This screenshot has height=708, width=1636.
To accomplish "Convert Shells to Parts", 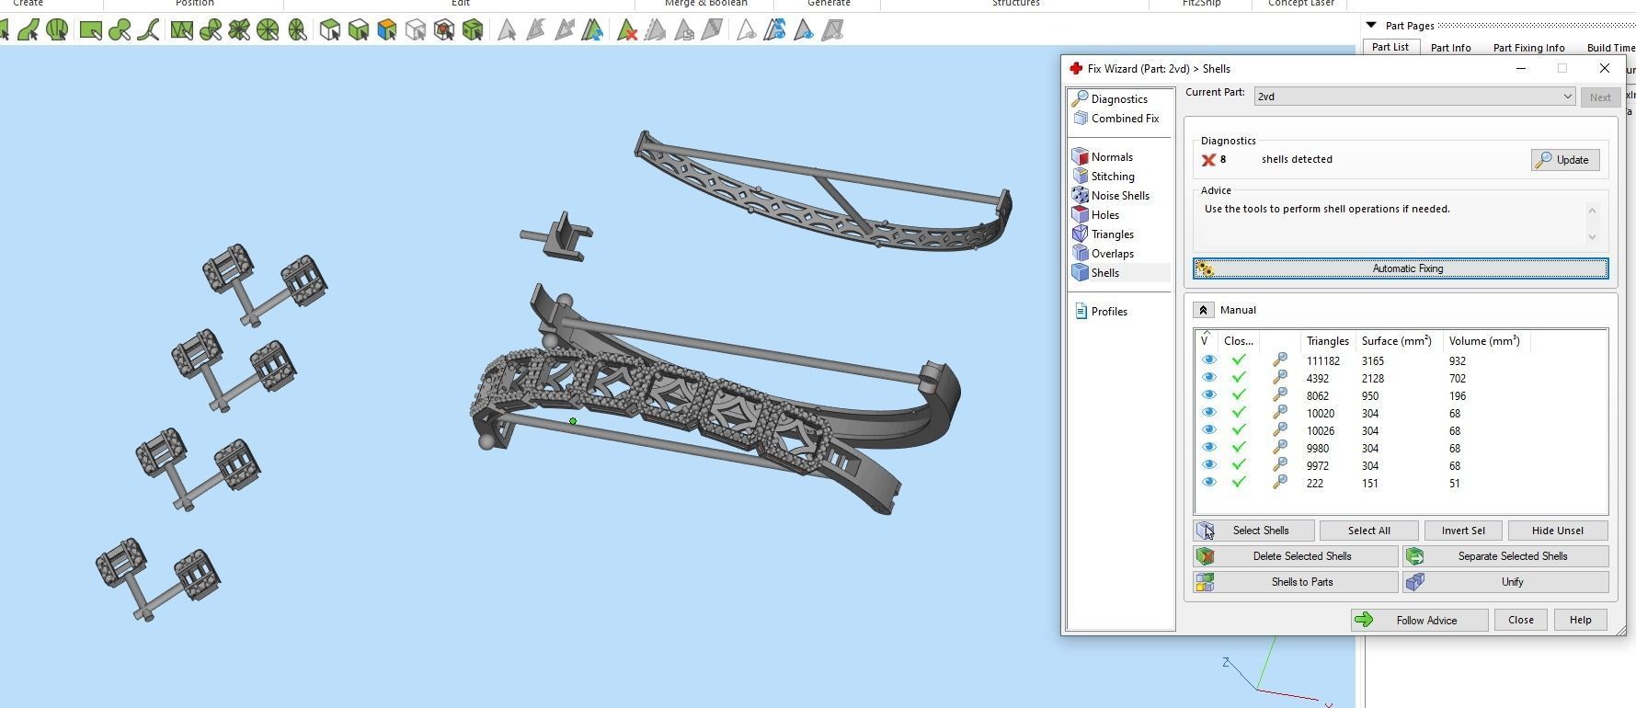I will (1296, 582).
